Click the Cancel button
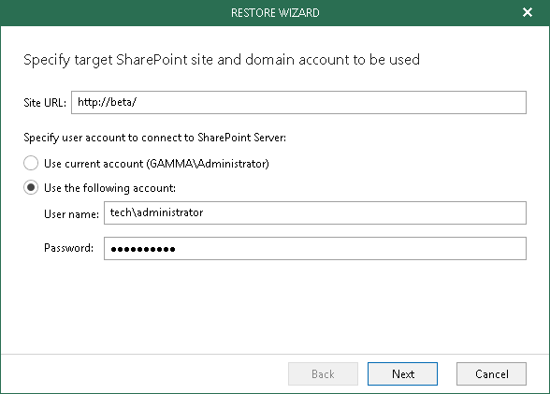The width and height of the screenshot is (550, 394). tap(491, 374)
